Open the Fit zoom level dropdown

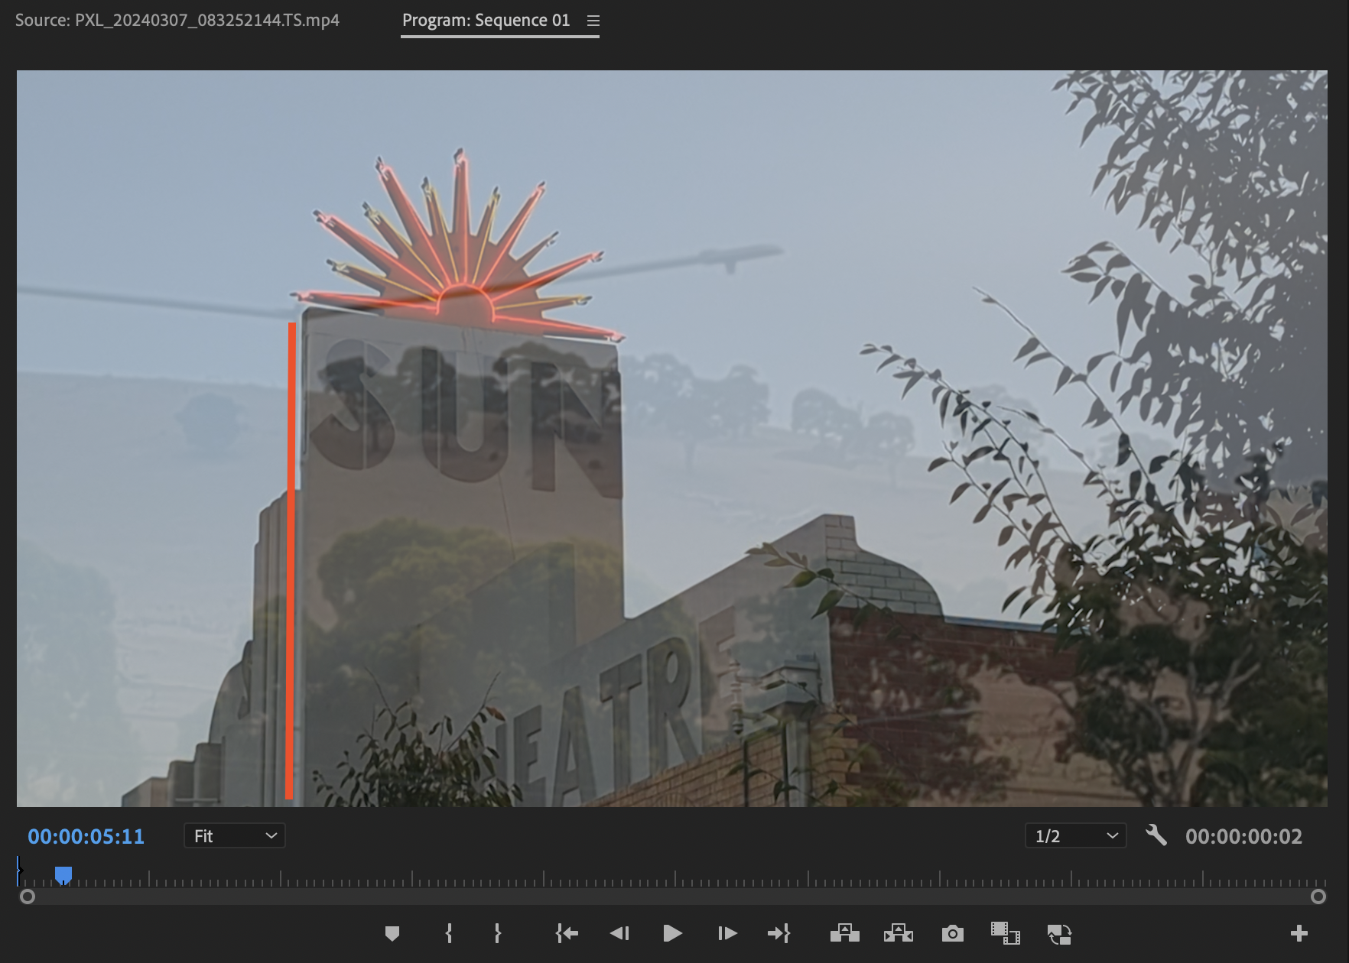pyautogui.click(x=234, y=835)
